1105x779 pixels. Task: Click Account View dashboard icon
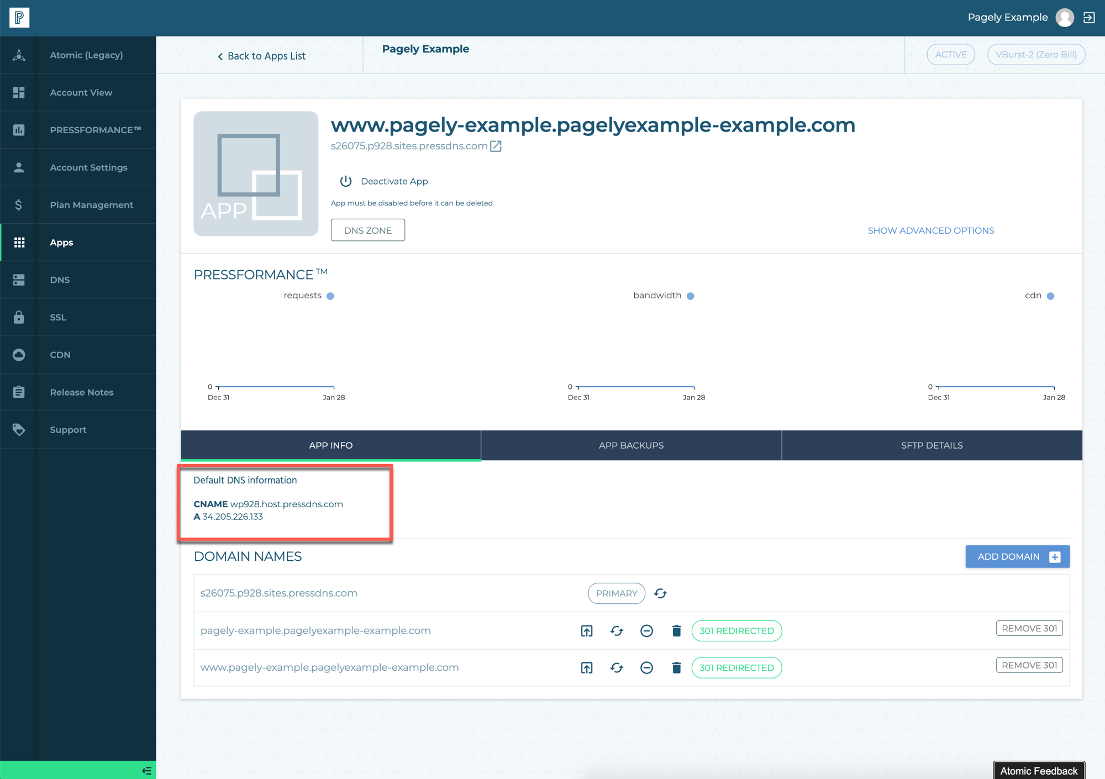(x=19, y=92)
